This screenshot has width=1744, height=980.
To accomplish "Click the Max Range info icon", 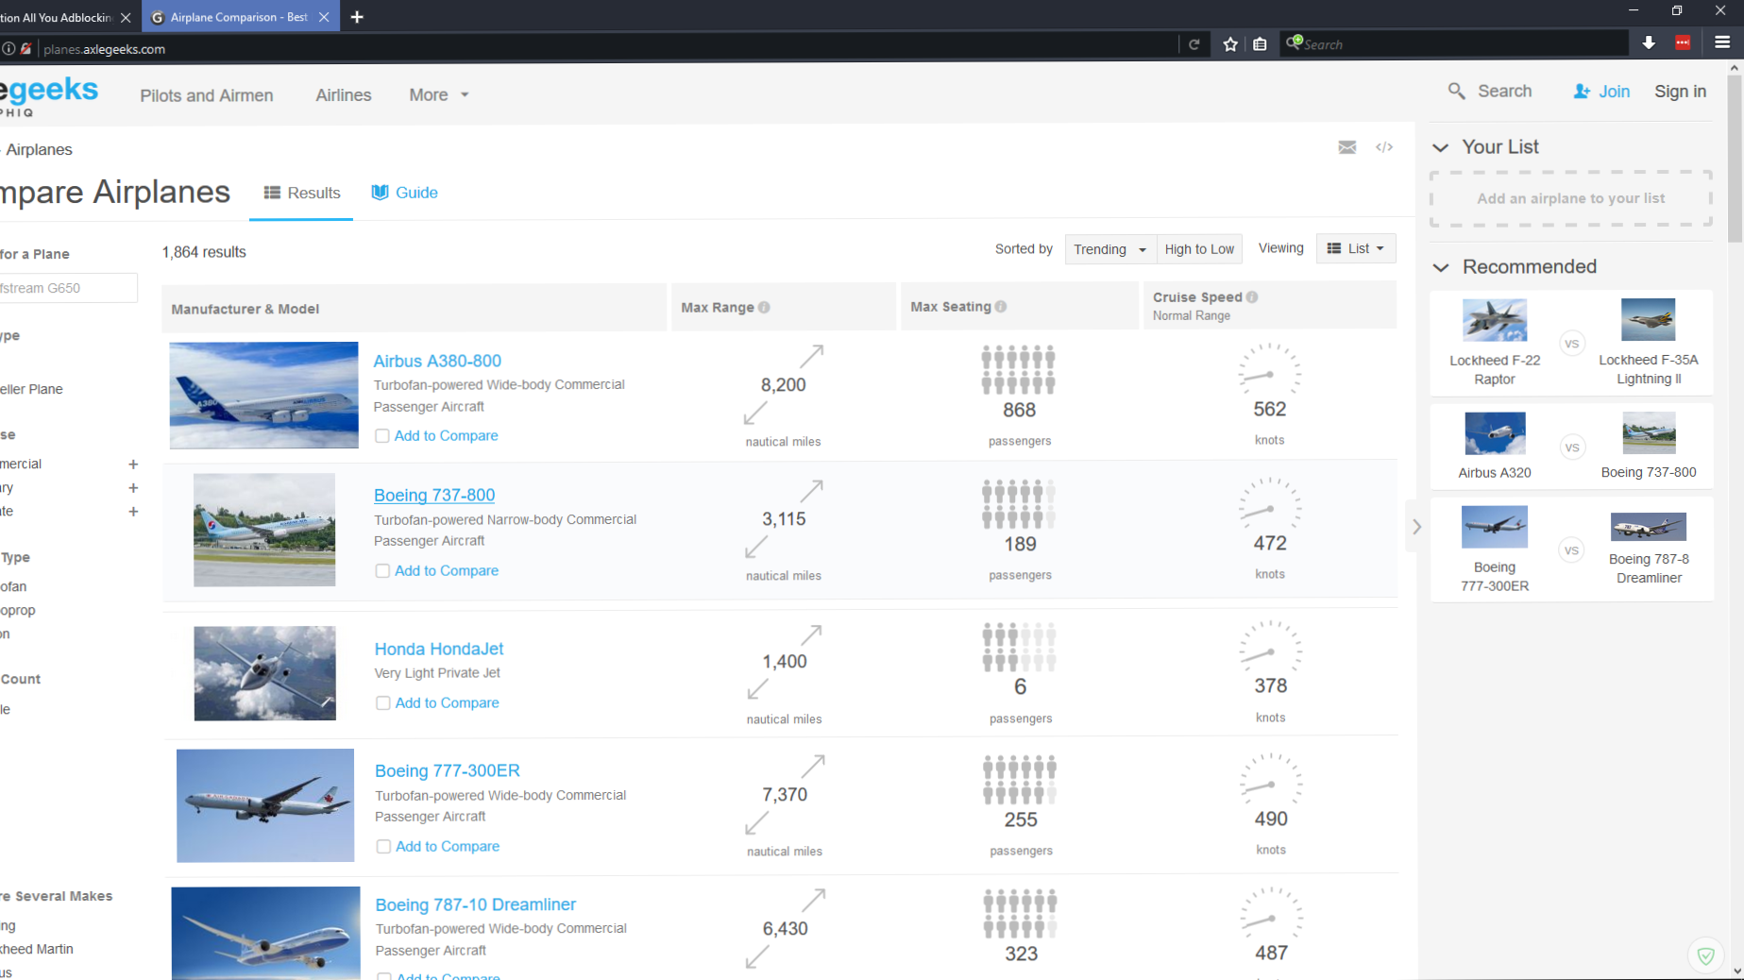I will pyautogui.click(x=764, y=308).
